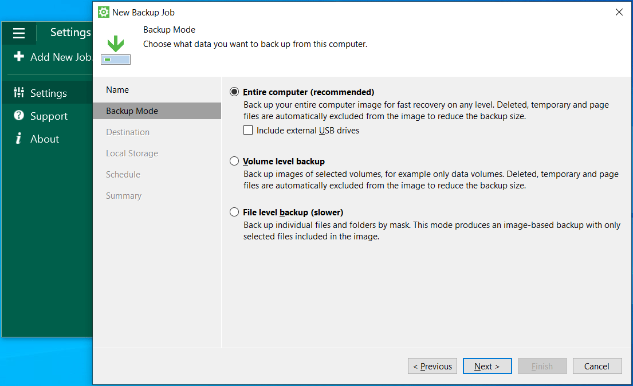The image size is (633, 386).
Task: Click the Add New Job plus icon
Action: 18,56
